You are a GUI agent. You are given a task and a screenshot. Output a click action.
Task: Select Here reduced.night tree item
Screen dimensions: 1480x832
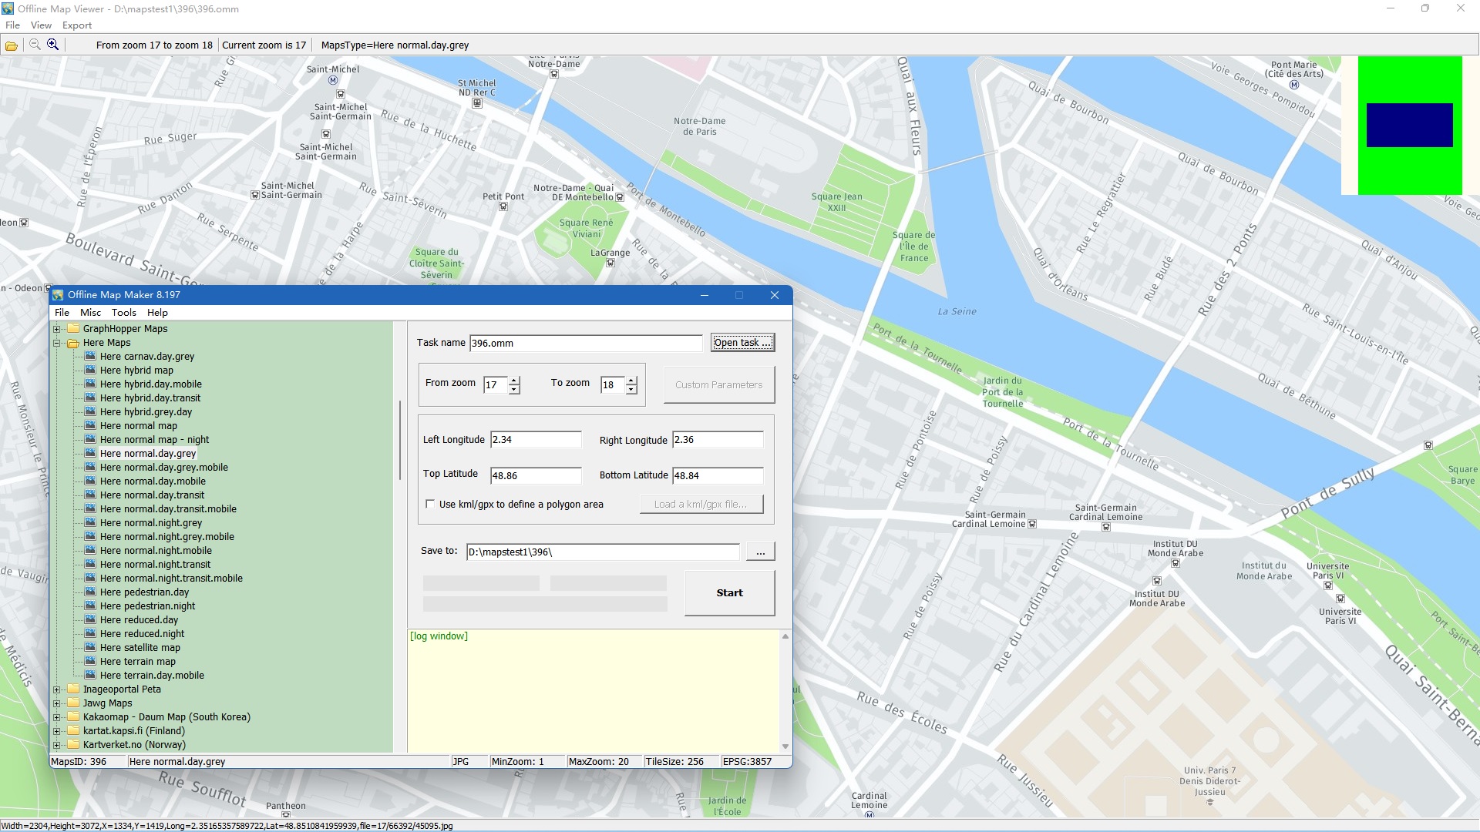click(142, 633)
